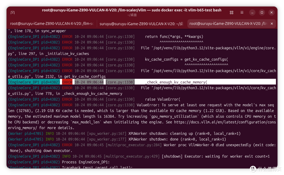Click the `max_model_len` parameter name

tap(86, 122)
